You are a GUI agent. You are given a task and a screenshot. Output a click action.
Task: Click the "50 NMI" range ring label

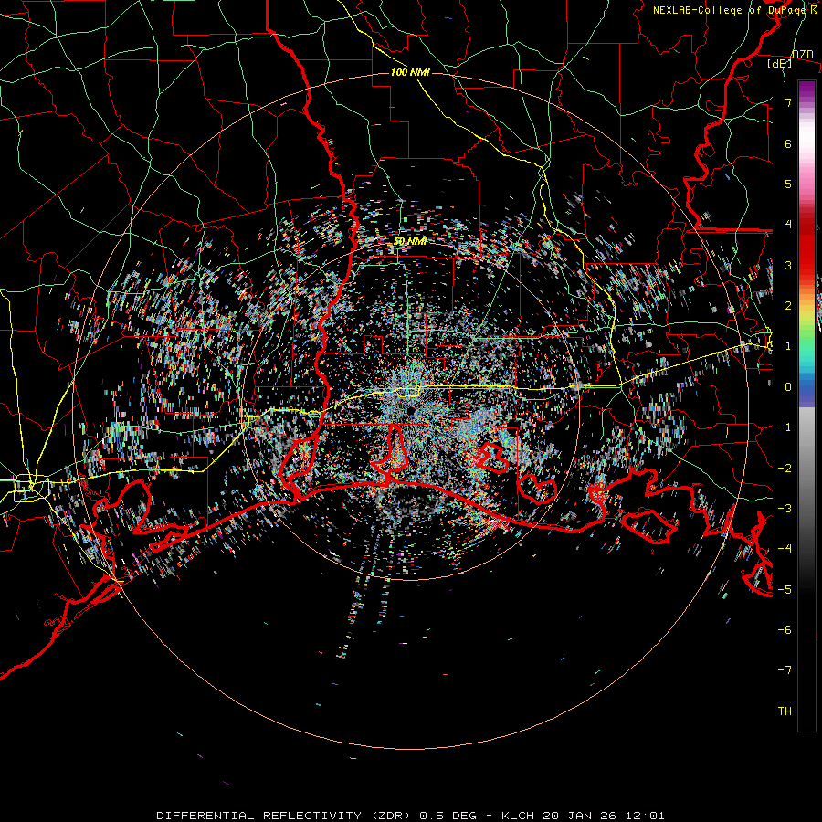[x=410, y=241]
